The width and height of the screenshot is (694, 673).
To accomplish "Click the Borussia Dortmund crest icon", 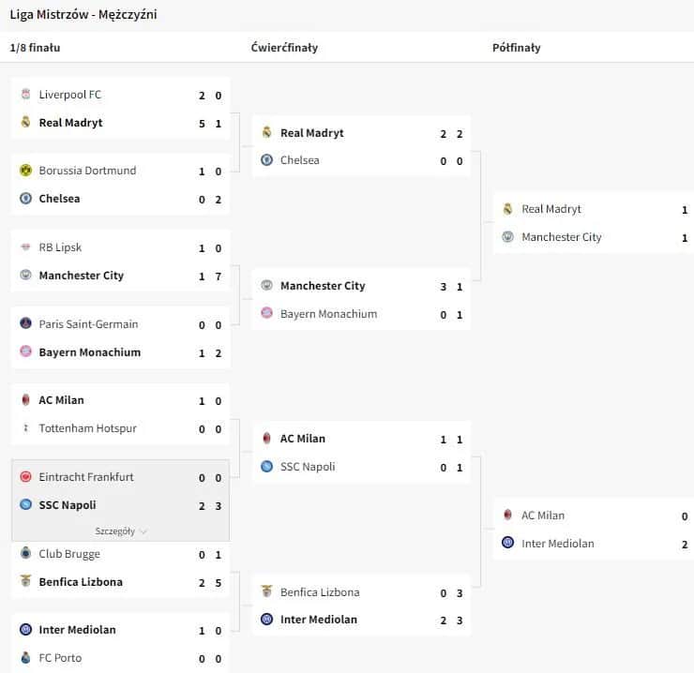I will [25, 171].
